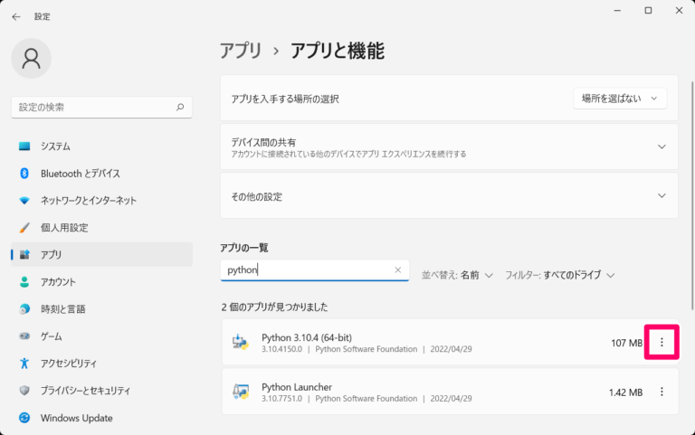Expand the デバイス間の共有 section
695x435 pixels.
pyautogui.click(x=662, y=147)
